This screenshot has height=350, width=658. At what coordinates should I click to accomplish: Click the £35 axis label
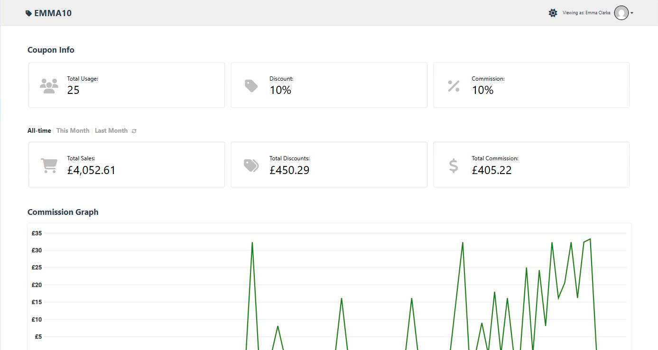coord(37,233)
